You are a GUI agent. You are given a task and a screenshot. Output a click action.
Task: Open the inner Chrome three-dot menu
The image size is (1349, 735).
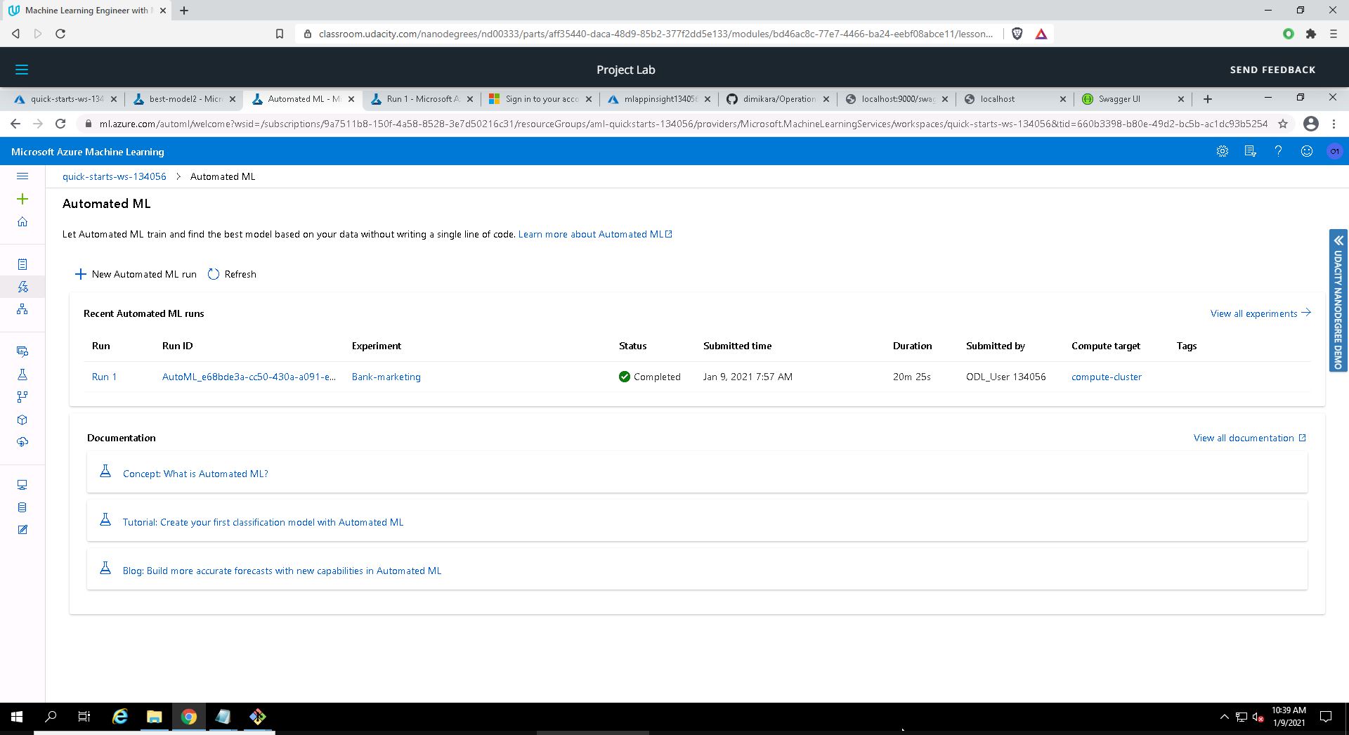[1334, 124]
